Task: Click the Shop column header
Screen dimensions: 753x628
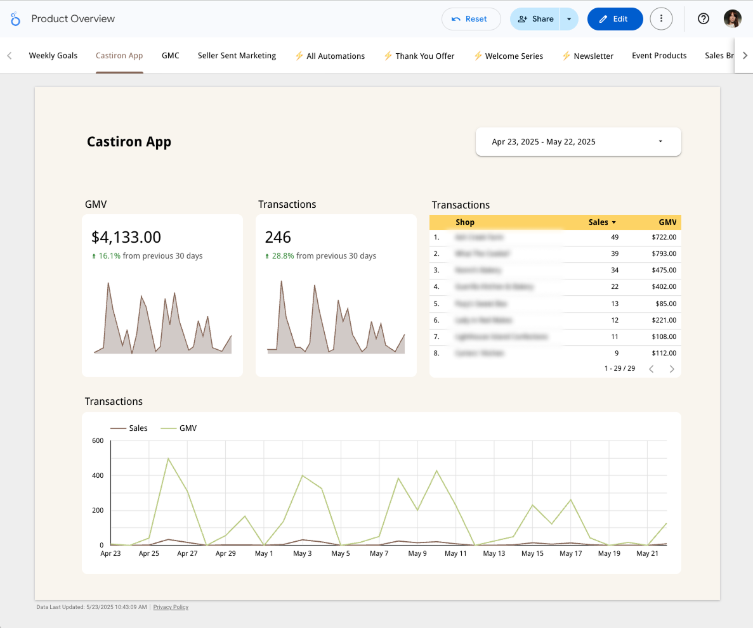Action: coord(465,222)
